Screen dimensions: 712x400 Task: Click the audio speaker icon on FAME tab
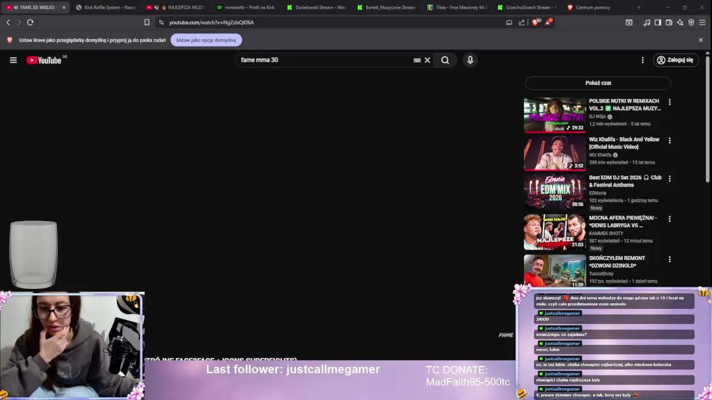(x=15, y=7)
